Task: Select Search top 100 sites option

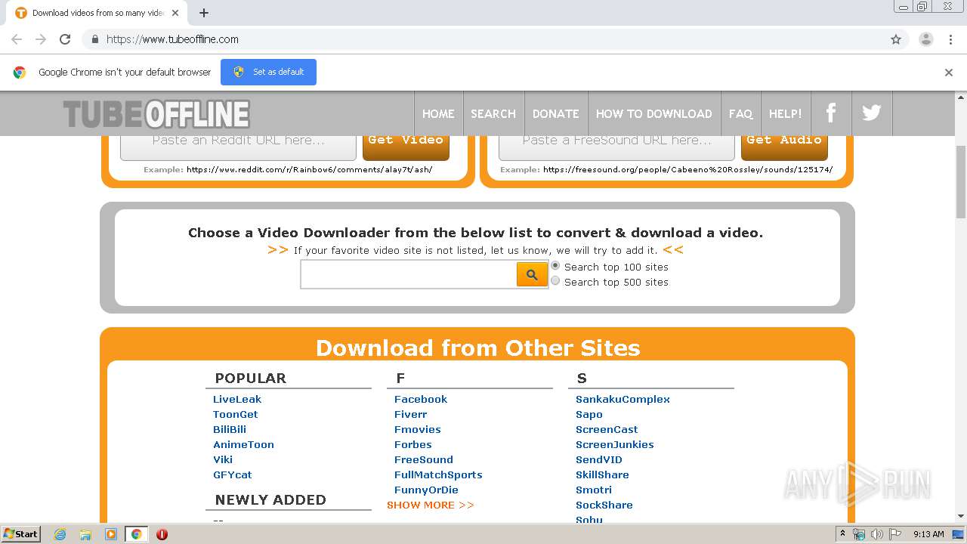Action: tap(555, 266)
